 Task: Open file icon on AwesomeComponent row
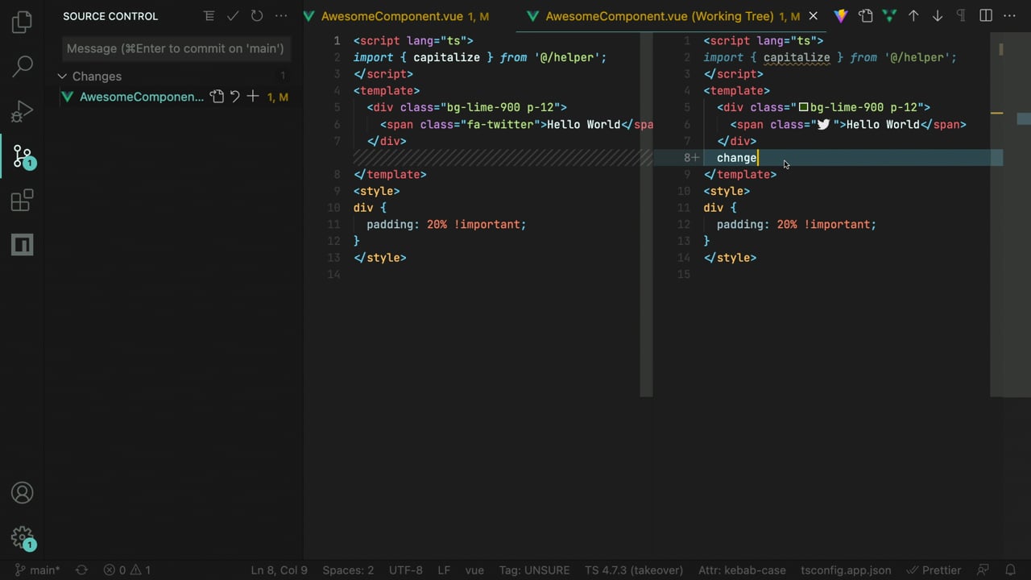pos(217,97)
